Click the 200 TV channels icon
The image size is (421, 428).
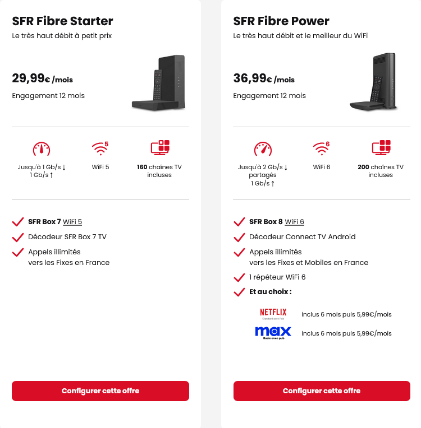[381, 148]
